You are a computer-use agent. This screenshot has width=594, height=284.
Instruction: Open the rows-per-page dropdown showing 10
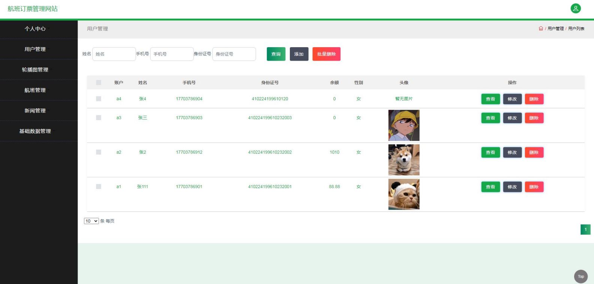tap(91, 221)
